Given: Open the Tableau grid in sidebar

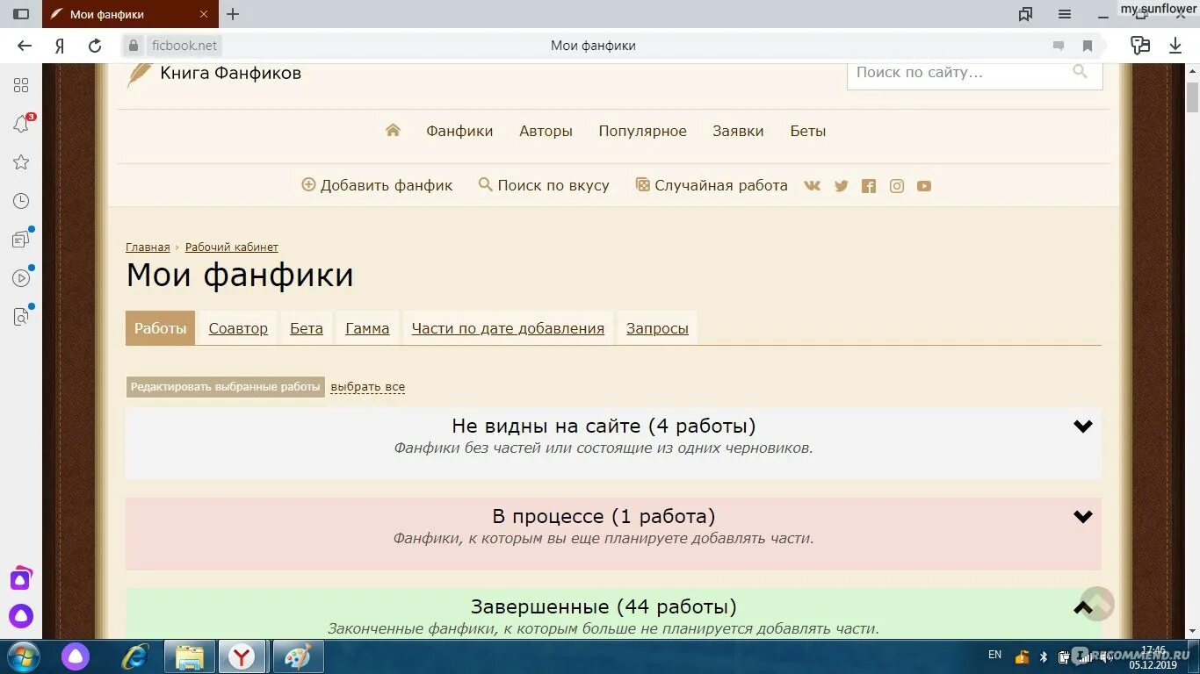Looking at the screenshot, I should coord(21,85).
